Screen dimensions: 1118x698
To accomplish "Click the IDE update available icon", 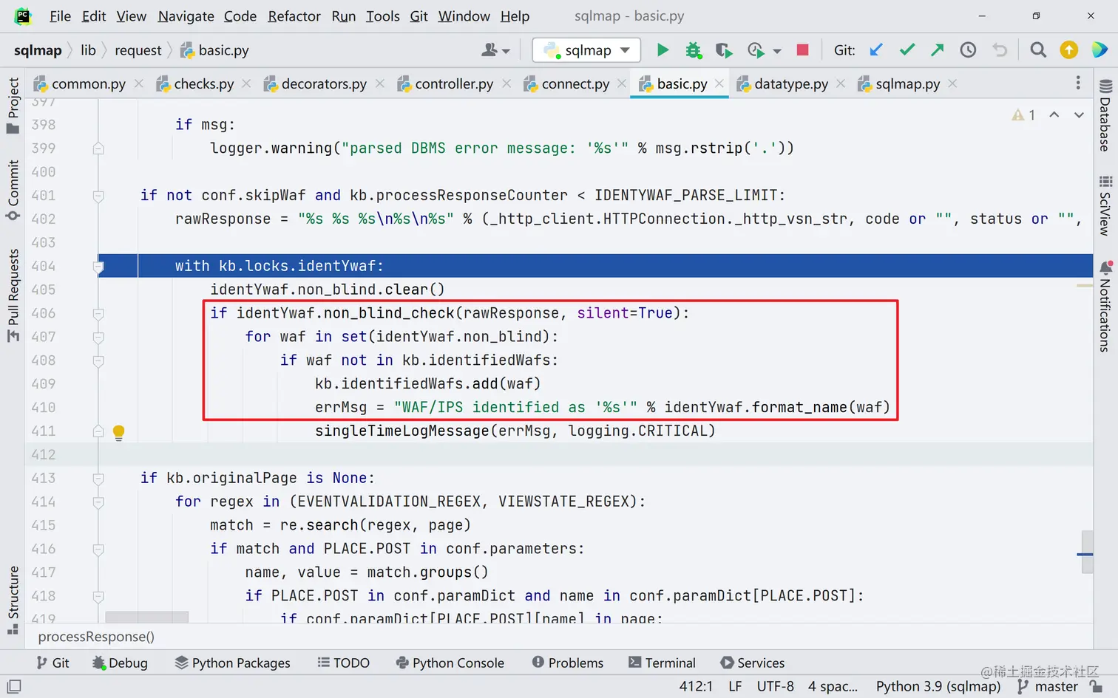I will tap(1069, 50).
